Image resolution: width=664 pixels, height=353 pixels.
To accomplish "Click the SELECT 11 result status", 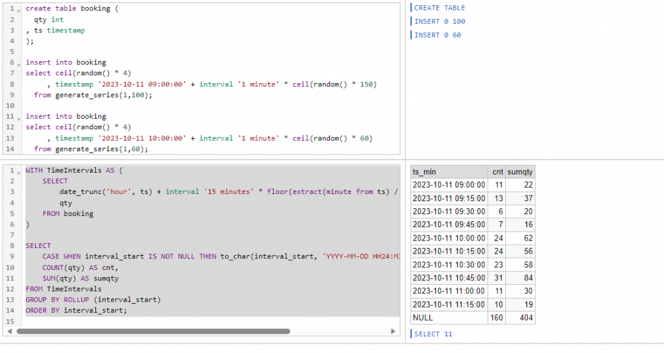I will (433, 334).
